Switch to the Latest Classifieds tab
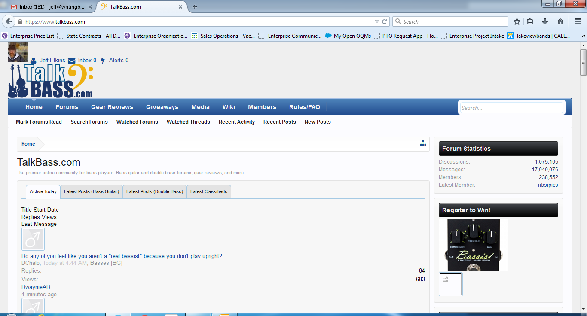Image resolution: width=587 pixels, height=316 pixels. pyautogui.click(x=209, y=192)
